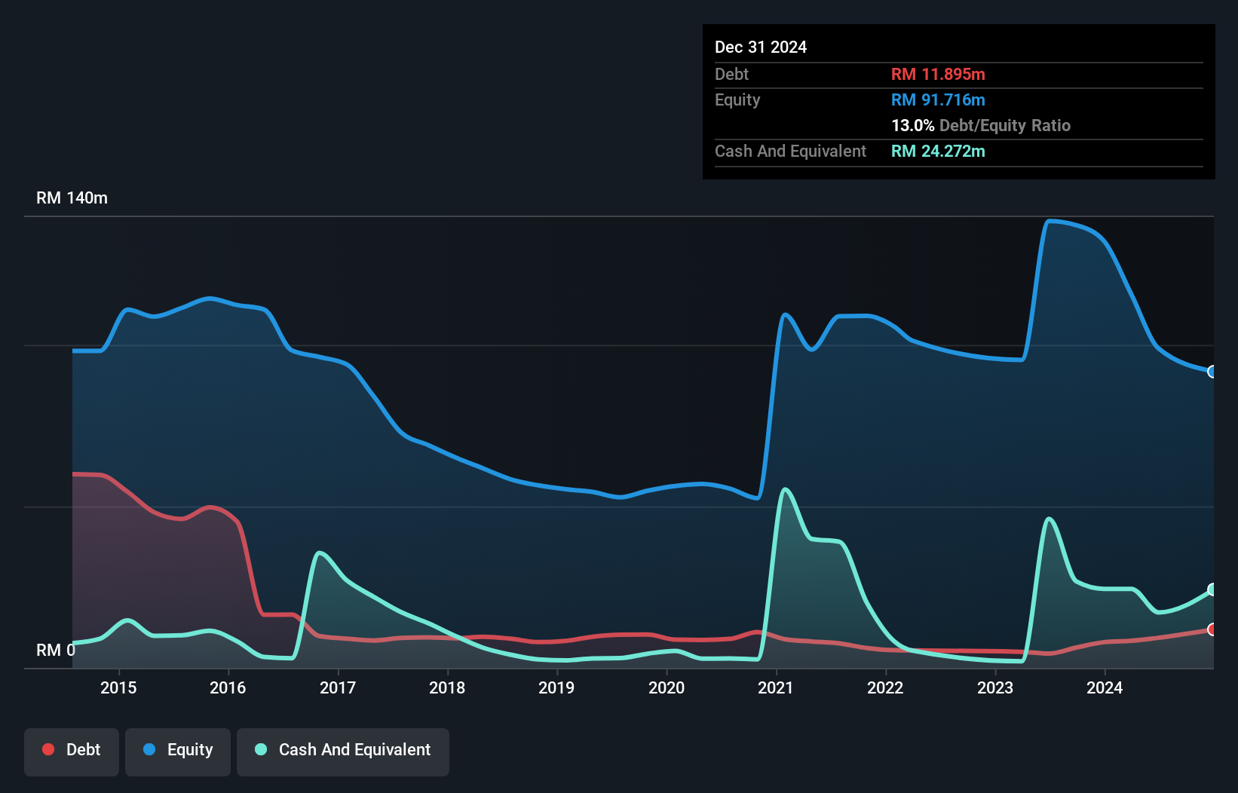Click the RM 24.272m cash value
This screenshot has height=793, width=1238.
(938, 151)
